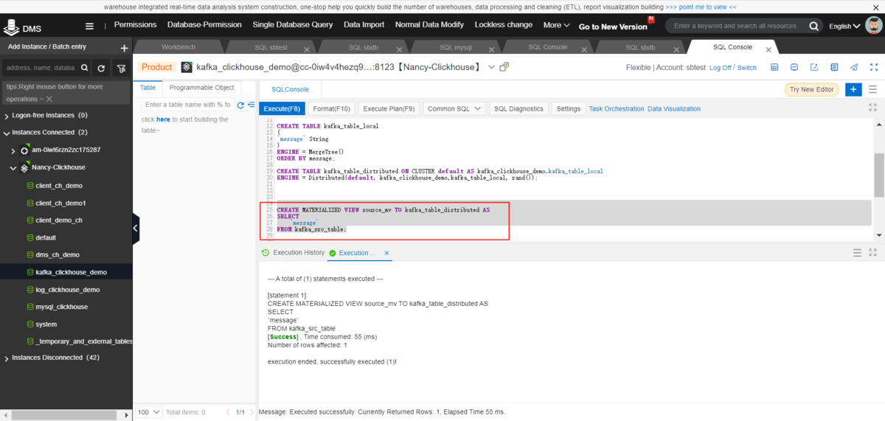Image resolution: width=885 pixels, height=421 pixels.
Task: Dismiss the right mouse button tip
Action: click(49, 98)
